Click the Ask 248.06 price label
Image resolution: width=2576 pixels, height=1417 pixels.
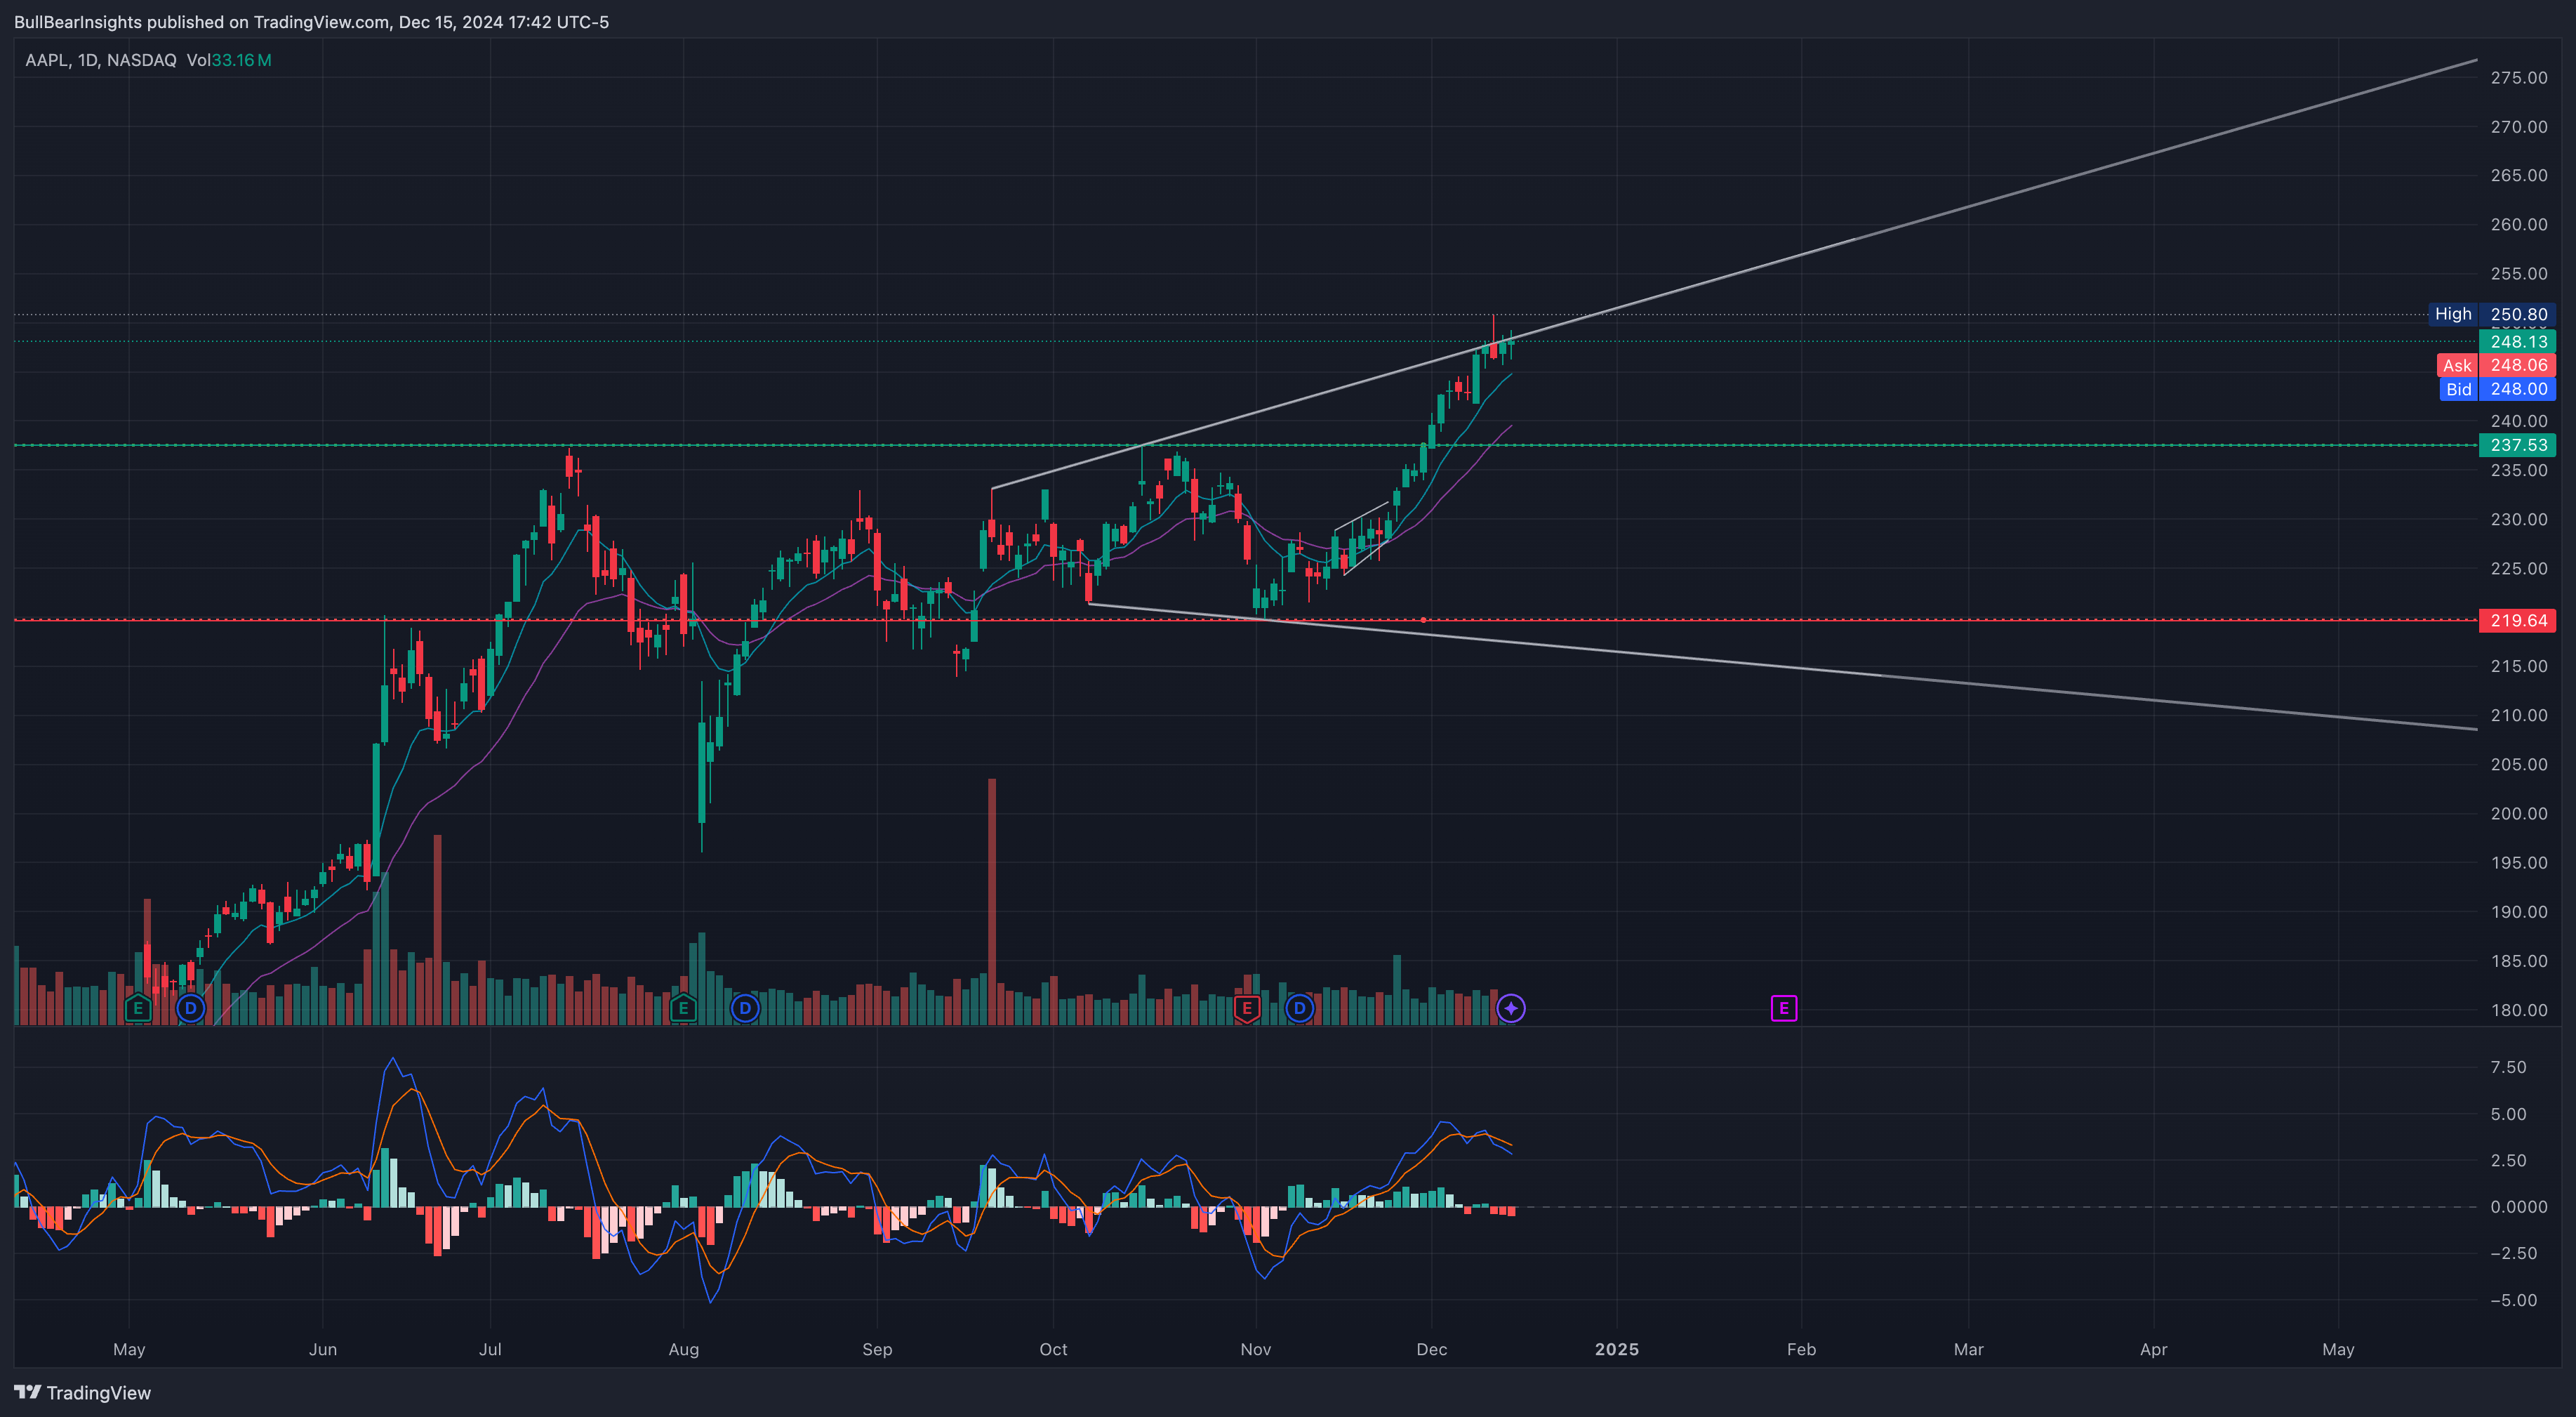[x=2497, y=365]
